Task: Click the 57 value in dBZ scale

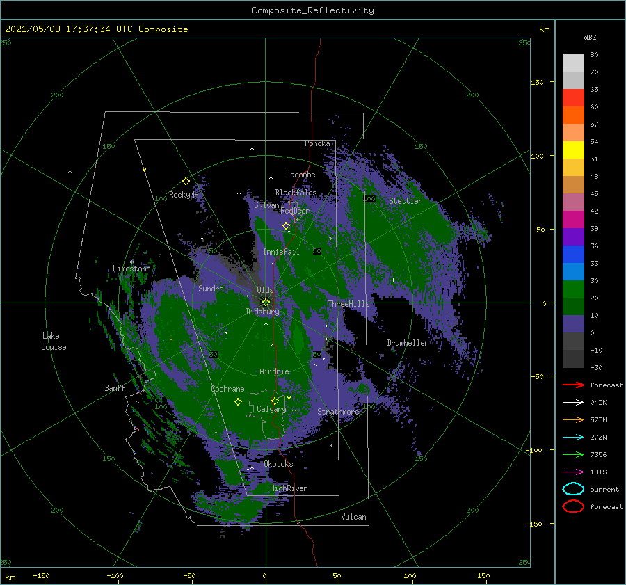Action: click(594, 125)
